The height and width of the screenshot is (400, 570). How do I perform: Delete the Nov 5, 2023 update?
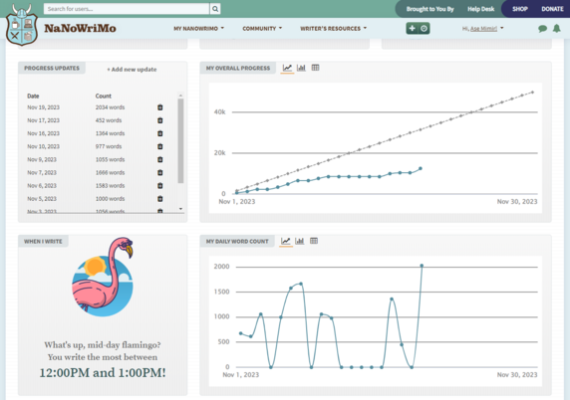(160, 199)
